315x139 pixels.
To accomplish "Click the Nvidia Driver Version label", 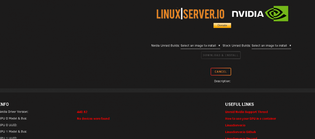I will coord(14,112).
